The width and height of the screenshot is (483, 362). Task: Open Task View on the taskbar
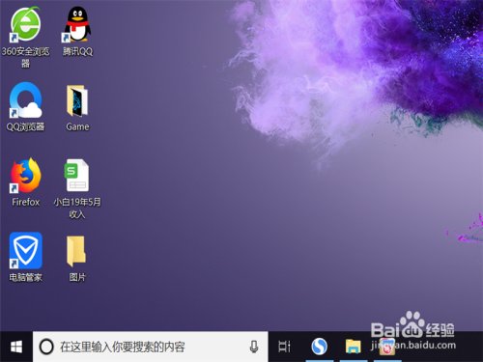(284, 347)
